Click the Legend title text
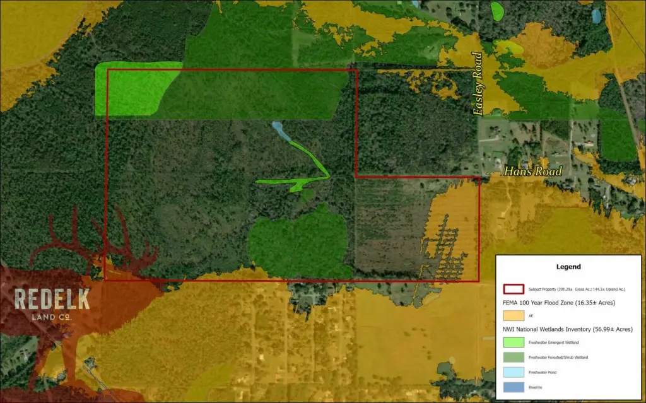 click(568, 267)
